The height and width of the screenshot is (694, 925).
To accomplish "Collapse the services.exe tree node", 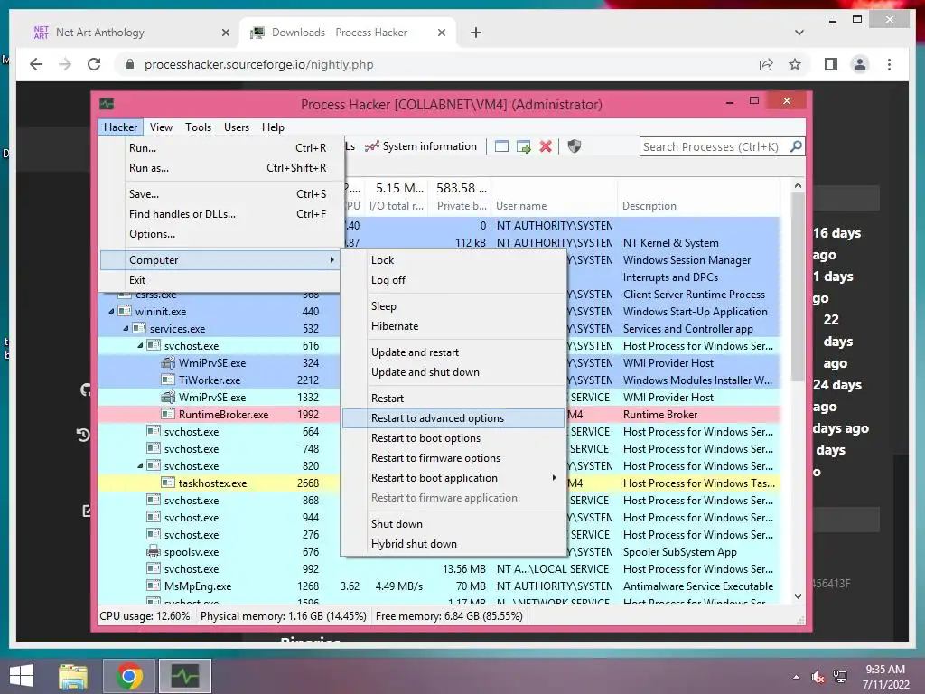I will [x=126, y=329].
